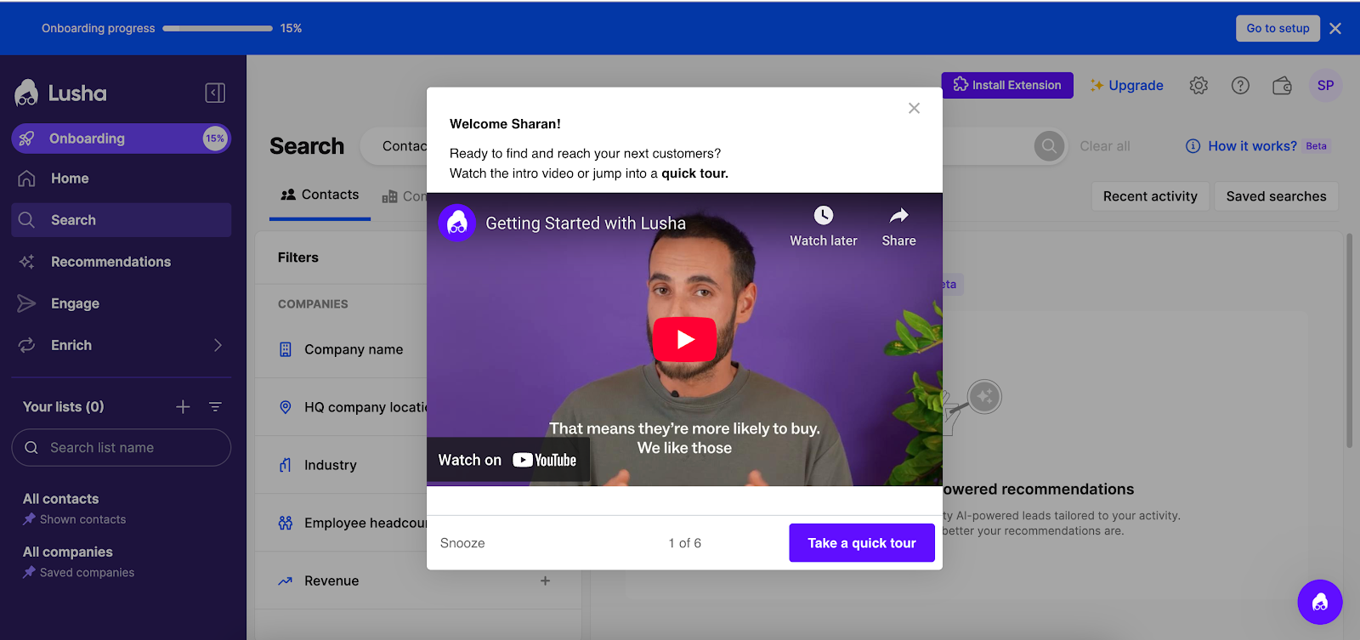Switch to the Contacts tab

click(320, 195)
